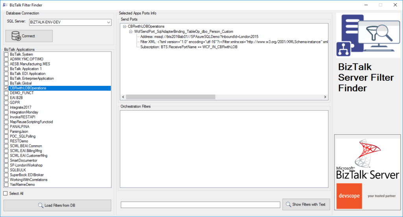The height and width of the screenshot is (217, 403).
Task: Select the Filter XML tree row
Action: pyautogui.click(x=234, y=42)
